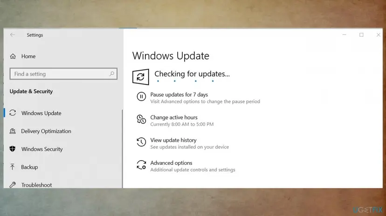The height and width of the screenshot is (216, 386).
Task: Close the Settings window
Action: coord(378,35)
